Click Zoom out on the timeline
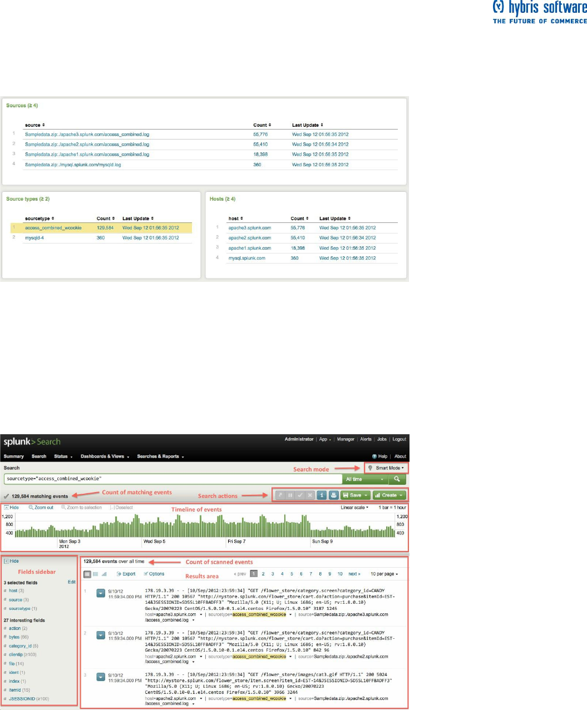 41,508
